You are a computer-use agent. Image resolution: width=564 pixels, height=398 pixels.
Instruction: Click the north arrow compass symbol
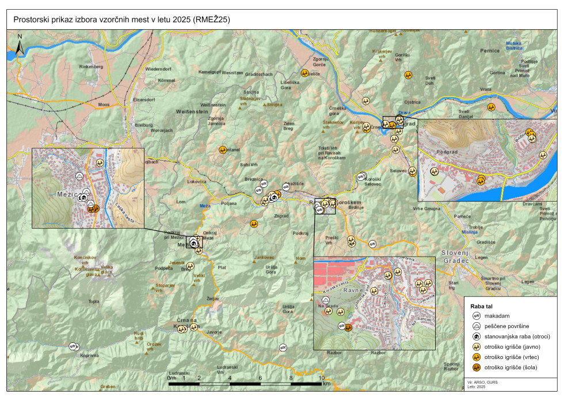pos(18,46)
